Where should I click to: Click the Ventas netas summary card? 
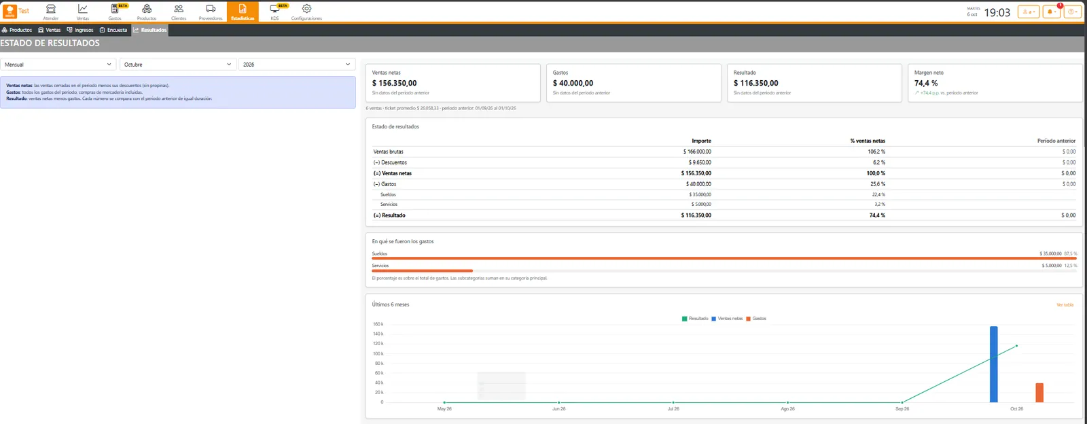453,83
